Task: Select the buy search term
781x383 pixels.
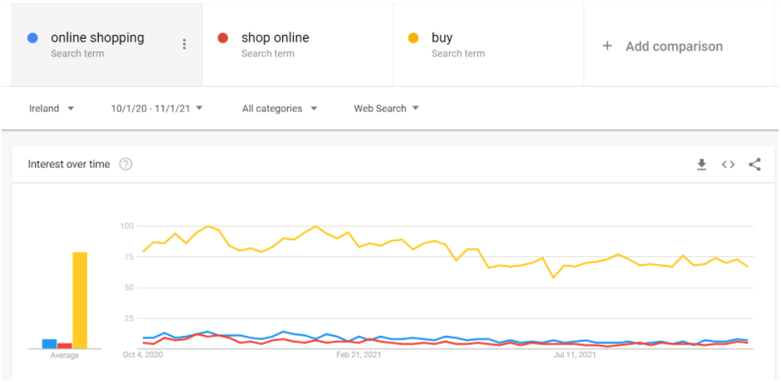Action: (x=442, y=38)
